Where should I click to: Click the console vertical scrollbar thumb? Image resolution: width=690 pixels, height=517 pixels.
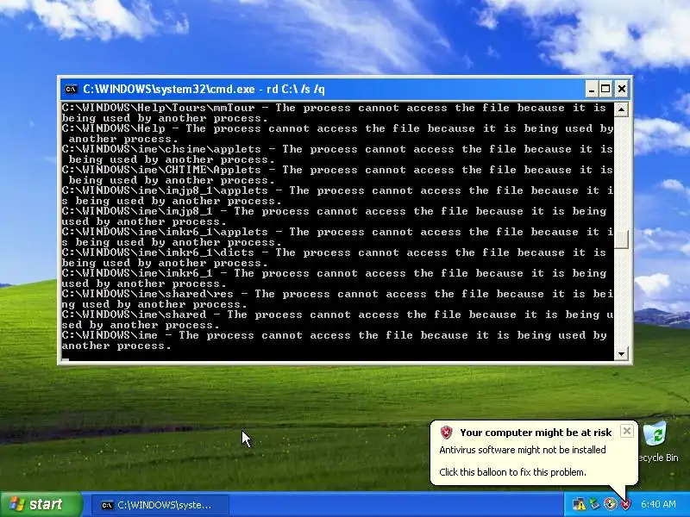coord(621,240)
